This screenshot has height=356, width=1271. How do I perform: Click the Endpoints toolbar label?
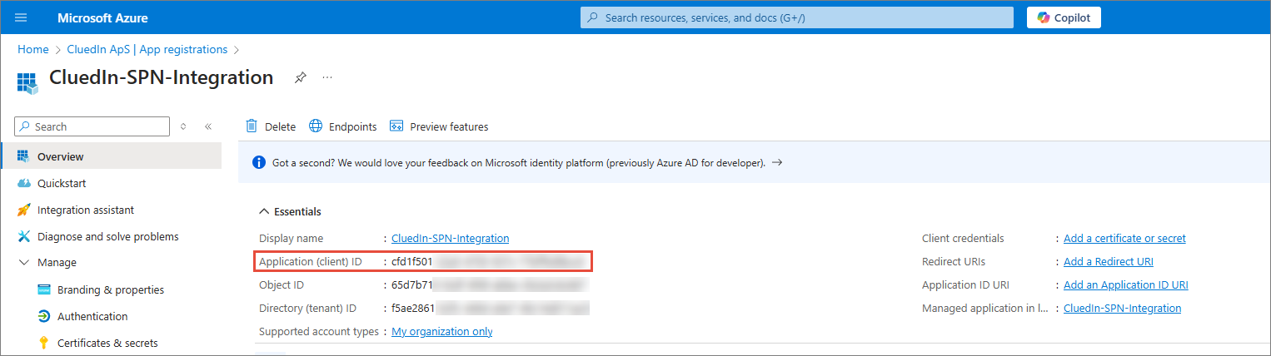(353, 126)
